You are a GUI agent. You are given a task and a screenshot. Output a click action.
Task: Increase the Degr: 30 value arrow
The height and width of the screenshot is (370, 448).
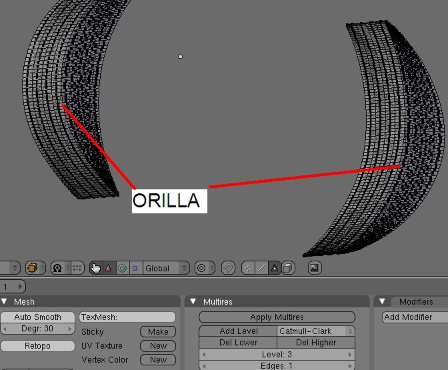(x=70, y=329)
